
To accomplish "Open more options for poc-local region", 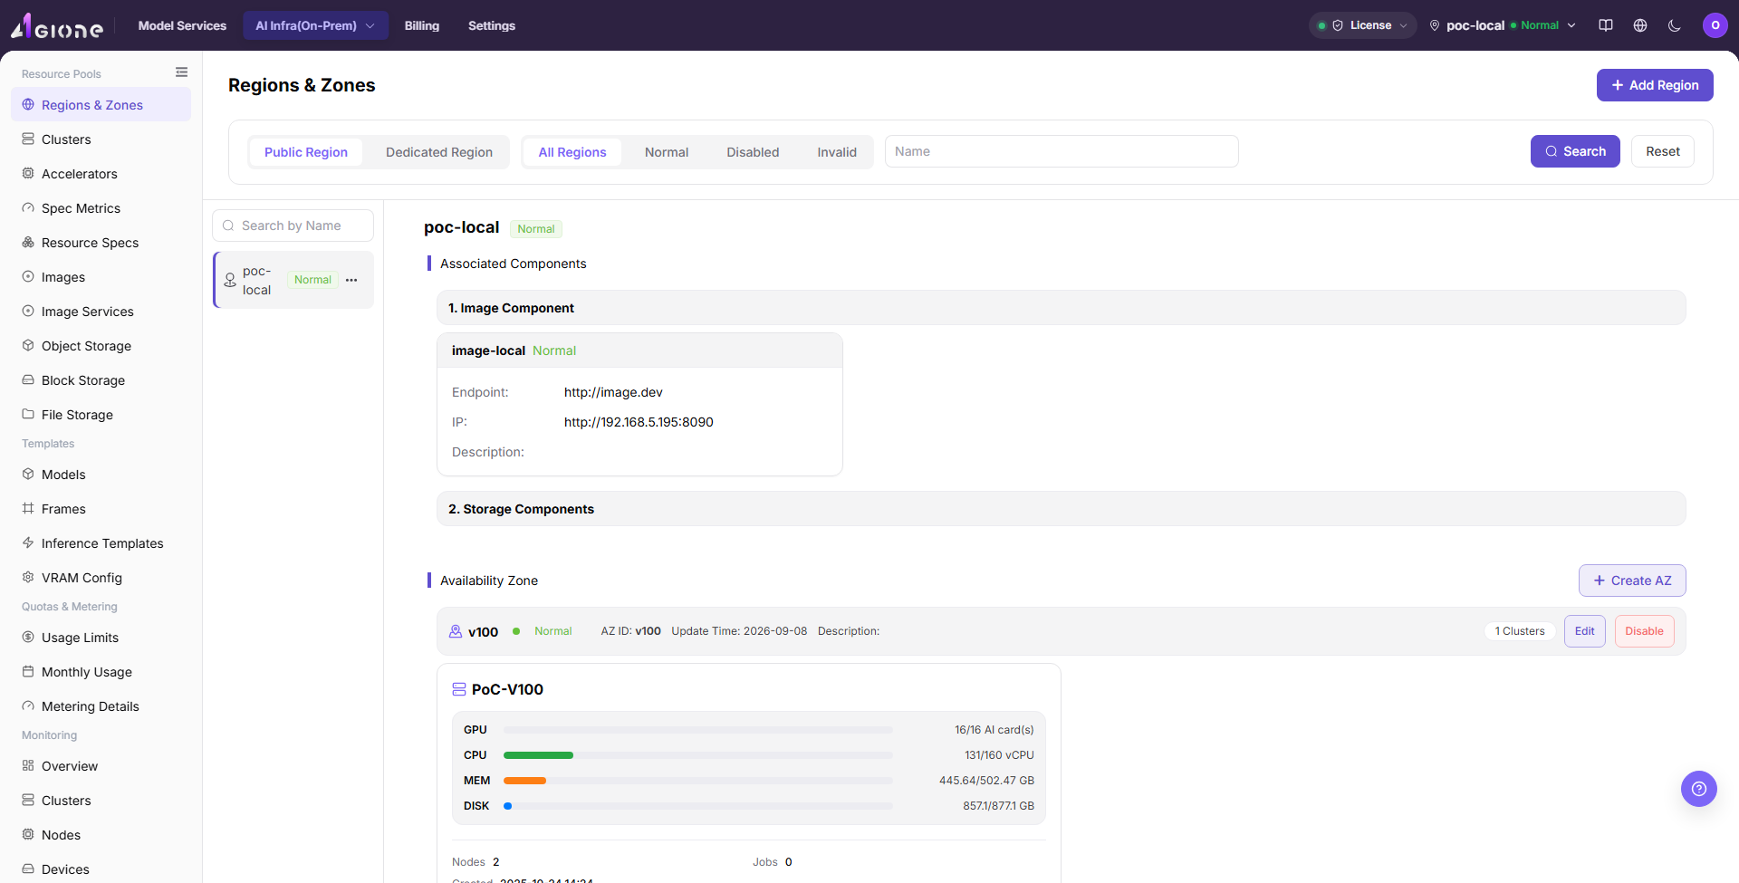I will click(351, 280).
